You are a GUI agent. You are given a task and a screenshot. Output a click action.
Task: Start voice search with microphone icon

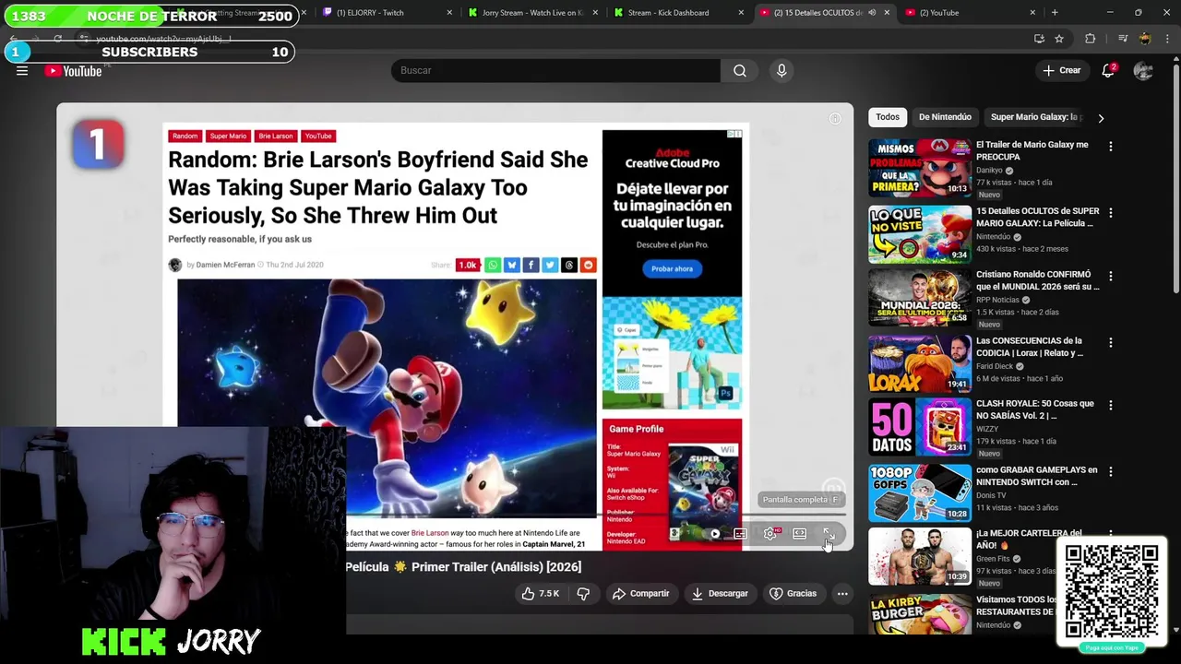click(781, 71)
